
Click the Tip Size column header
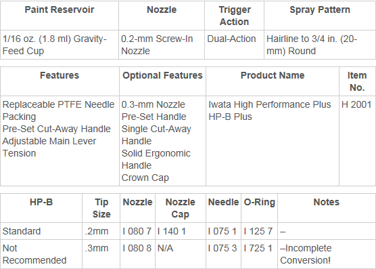(101, 208)
